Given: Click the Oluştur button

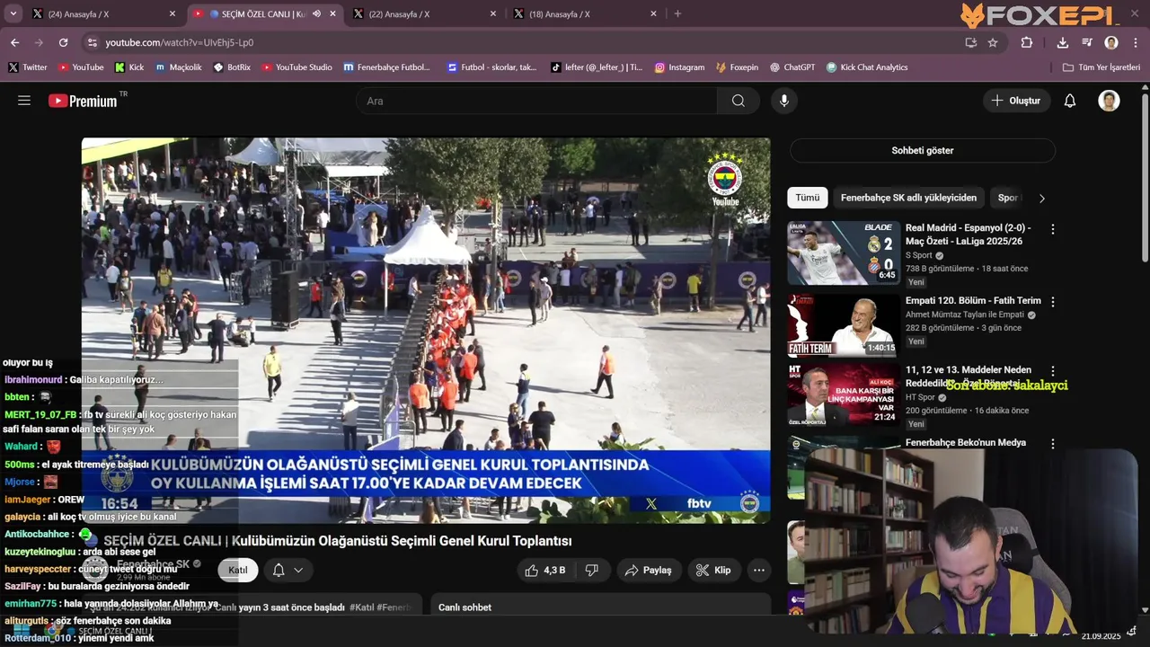Looking at the screenshot, I should 1016,101.
